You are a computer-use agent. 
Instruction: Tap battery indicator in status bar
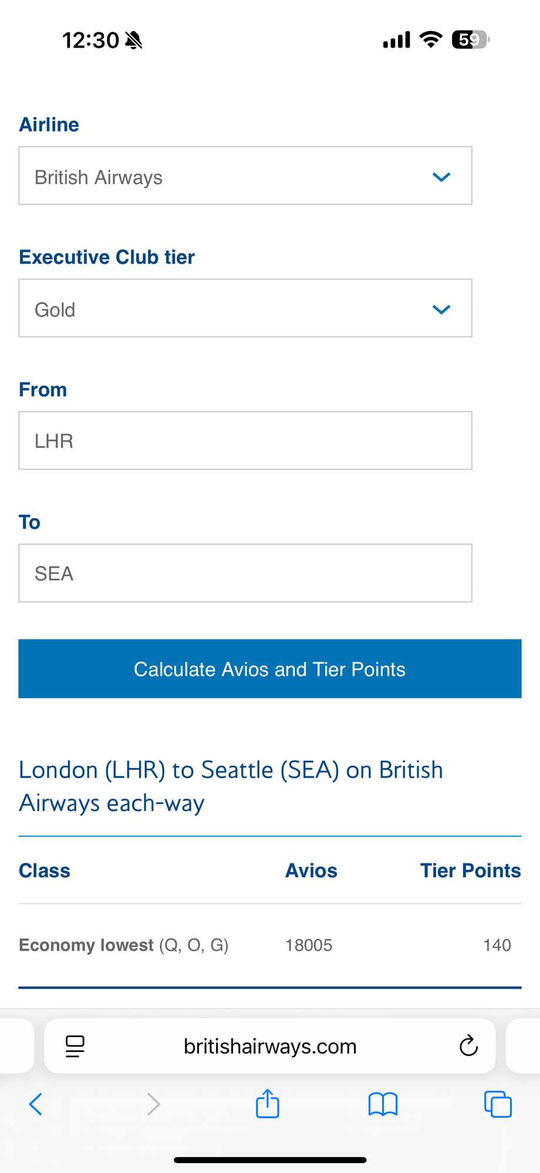pos(470,40)
